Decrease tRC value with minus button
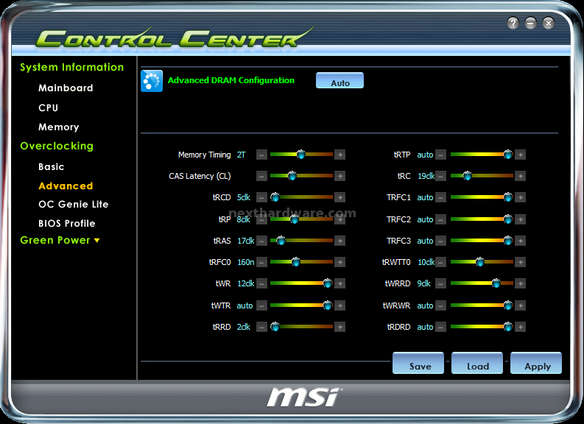584x424 pixels. (440, 176)
